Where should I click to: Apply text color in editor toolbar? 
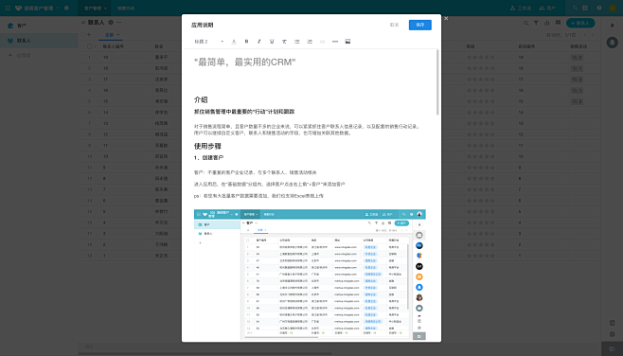(x=234, y=42)
